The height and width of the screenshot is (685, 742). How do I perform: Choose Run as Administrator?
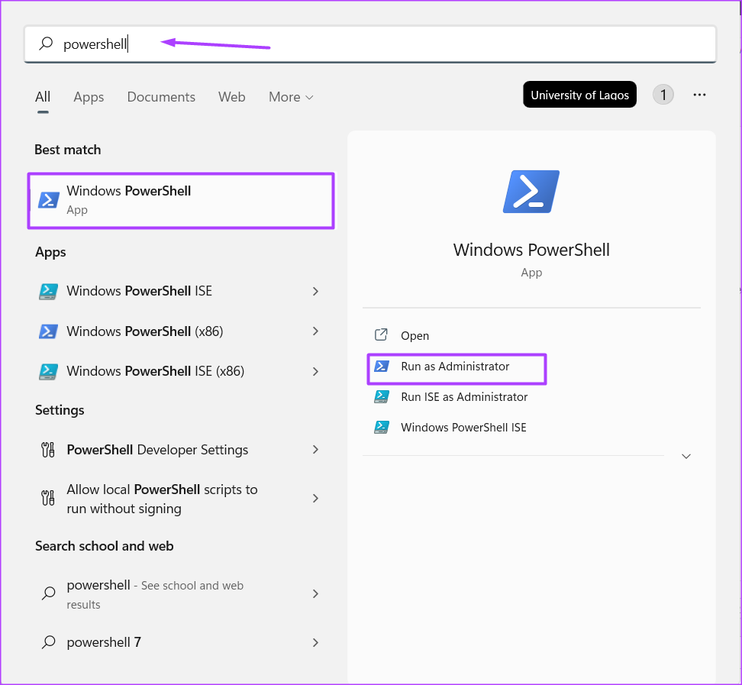pyautogui.click(x=456, y=367)
